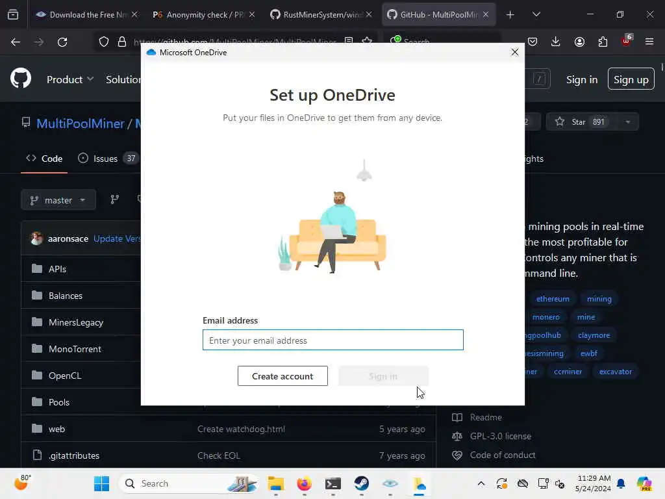The image size is (665, 499).
Task: Open the Pools folder
Action: pos(59,402)
